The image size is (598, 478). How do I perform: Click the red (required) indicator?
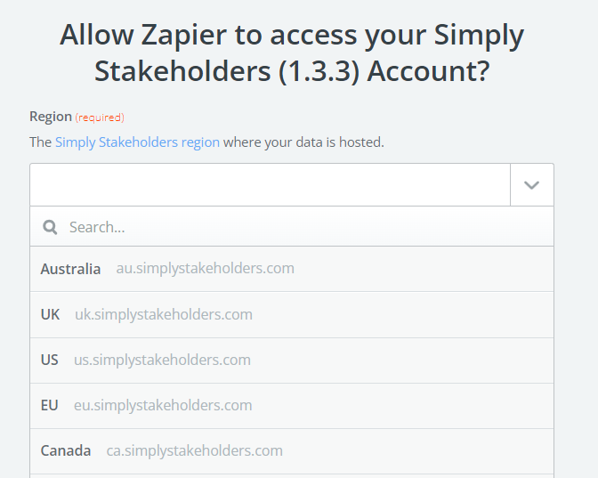coord(100,117)
